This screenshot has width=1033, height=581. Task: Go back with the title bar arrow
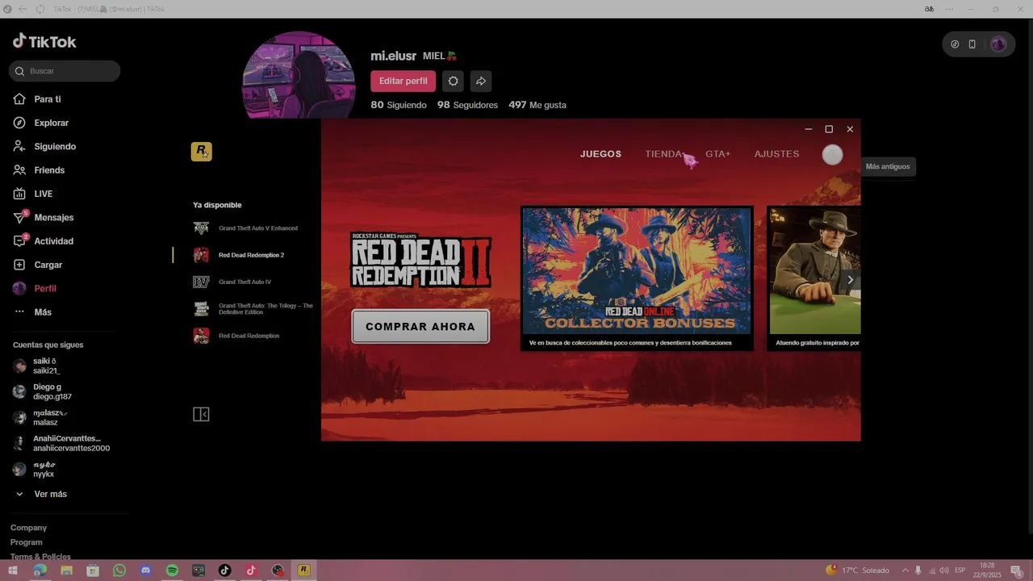point(23,9)
